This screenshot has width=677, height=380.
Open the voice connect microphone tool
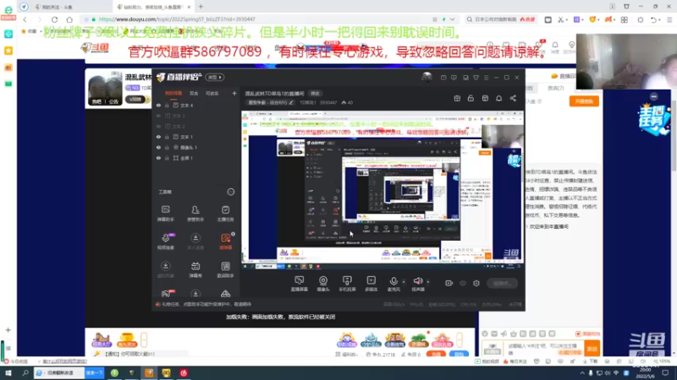tap(165, 242)
